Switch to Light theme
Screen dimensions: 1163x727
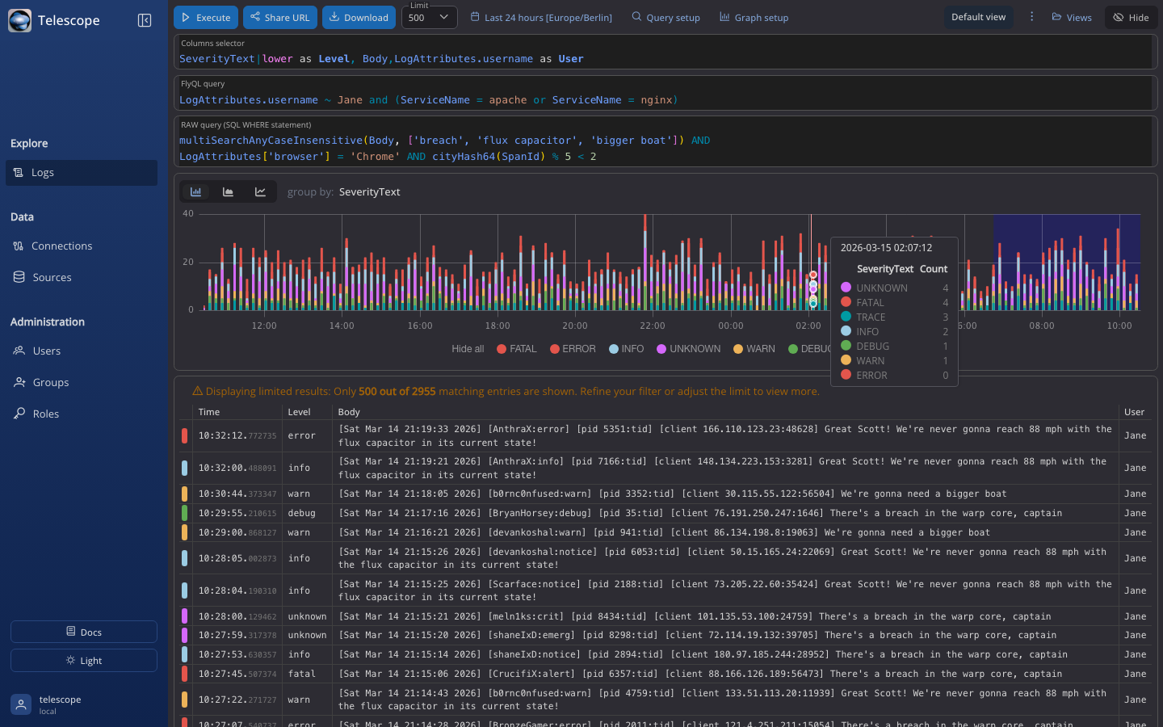point(84,661)
